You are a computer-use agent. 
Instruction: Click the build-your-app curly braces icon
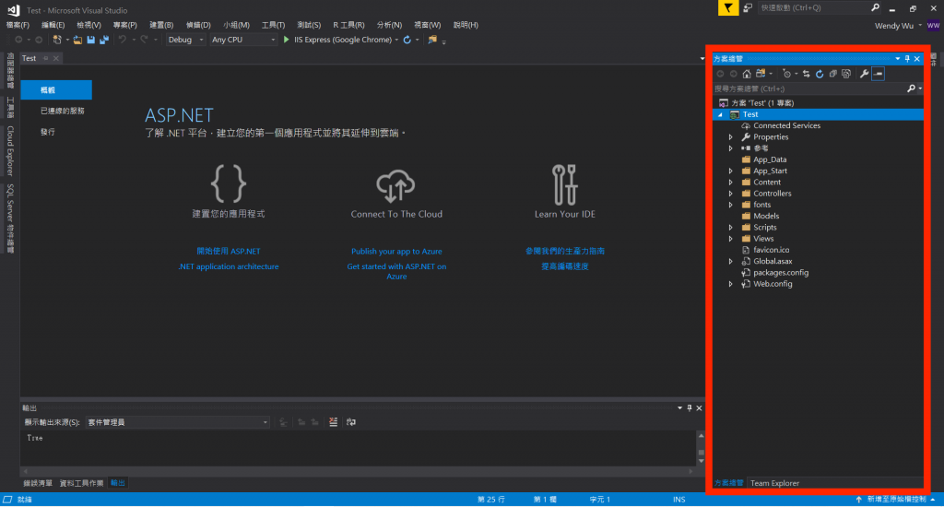click(x=229, y=183)
